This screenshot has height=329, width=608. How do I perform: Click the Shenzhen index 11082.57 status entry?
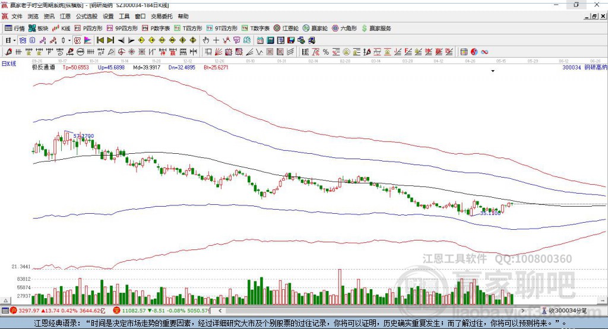tap(161, 311)
